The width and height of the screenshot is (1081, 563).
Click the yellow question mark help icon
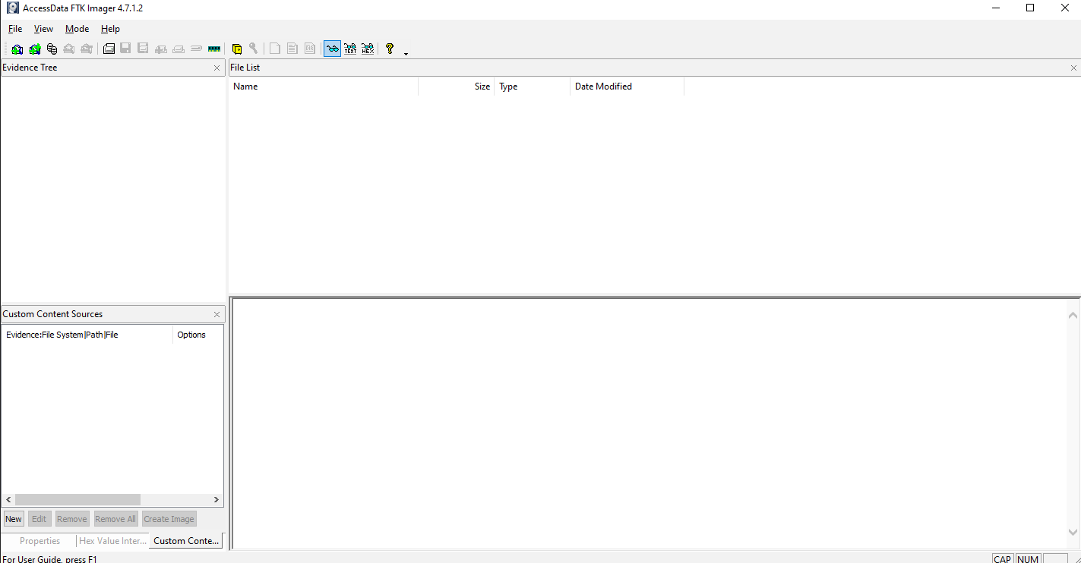point(390,49)
